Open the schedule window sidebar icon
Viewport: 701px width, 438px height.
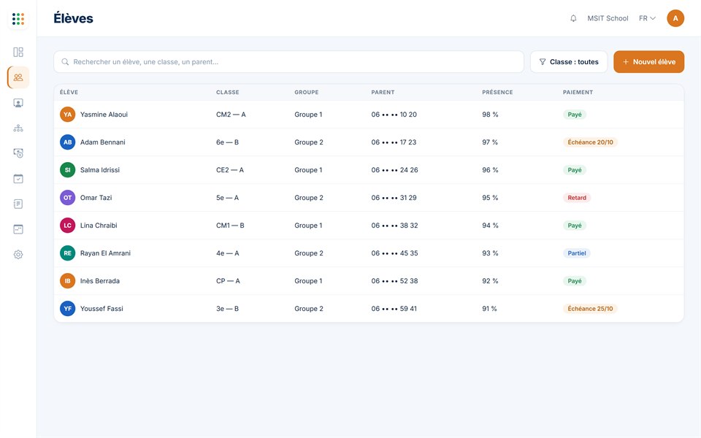pyautogui.click(x=18, y=229)
